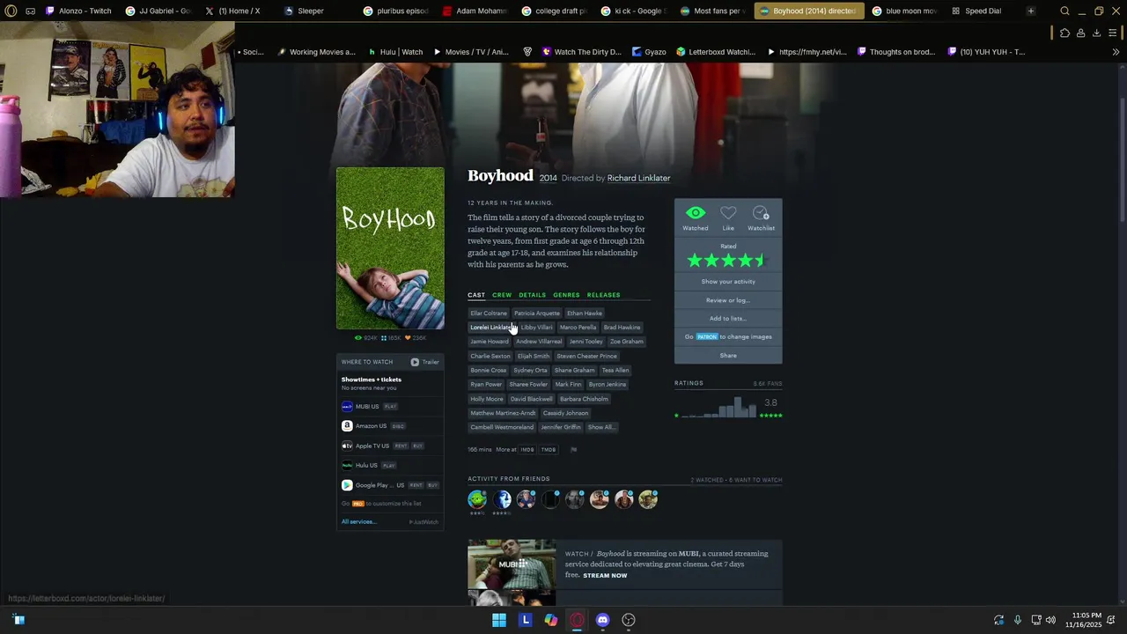This screenshot has width=1127, height=634.
Task: Click the Hulu US service icon
Action: click(x=347, y=465)
